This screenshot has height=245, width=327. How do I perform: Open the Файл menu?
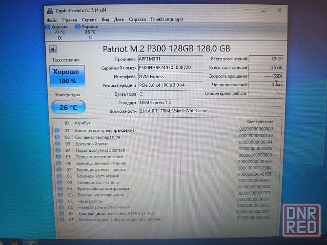pyautogui.click(x=52, y=20)
